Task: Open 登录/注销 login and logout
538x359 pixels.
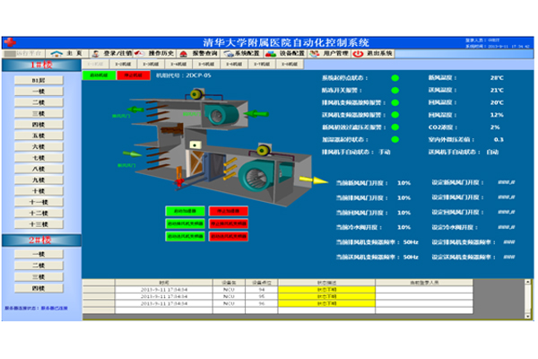Action: (x=112, y=53)
